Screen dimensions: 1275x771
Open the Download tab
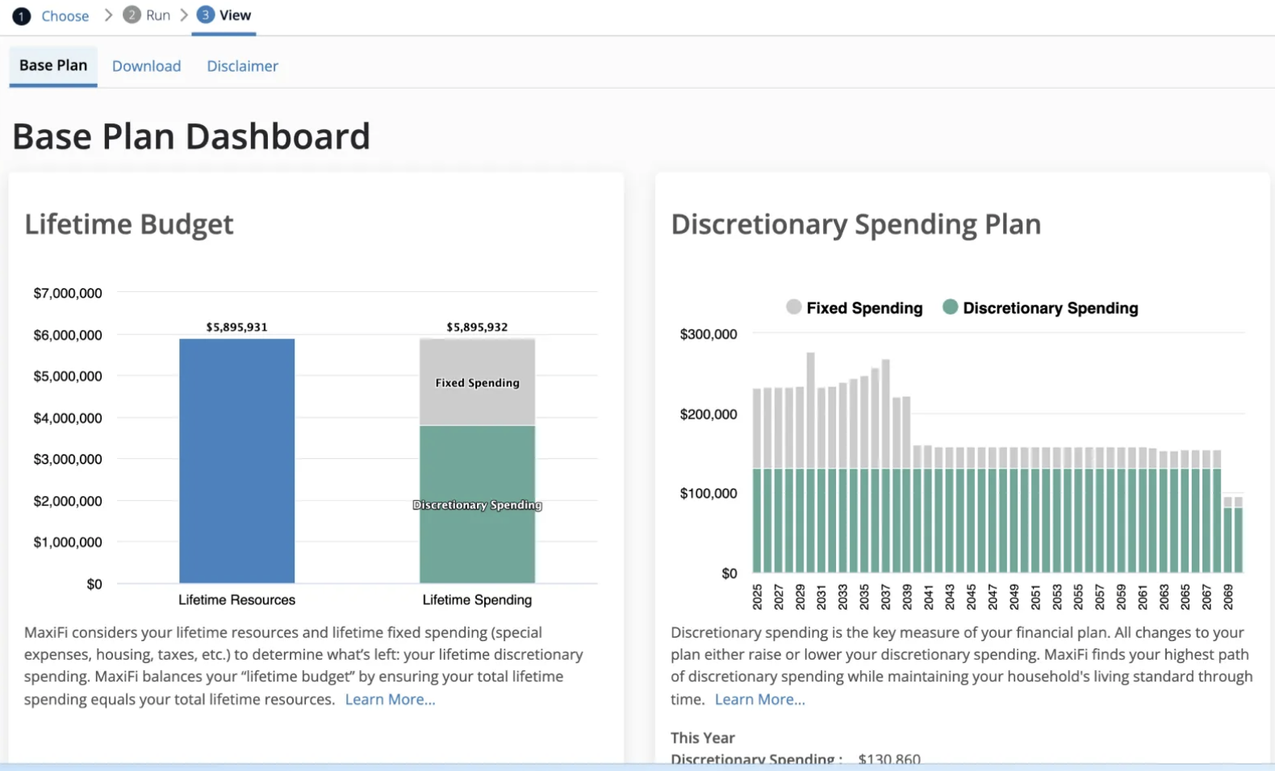click(146, 66)
